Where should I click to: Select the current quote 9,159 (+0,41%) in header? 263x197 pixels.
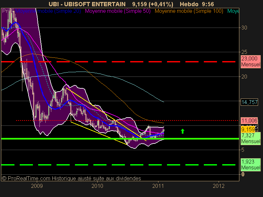153,4
